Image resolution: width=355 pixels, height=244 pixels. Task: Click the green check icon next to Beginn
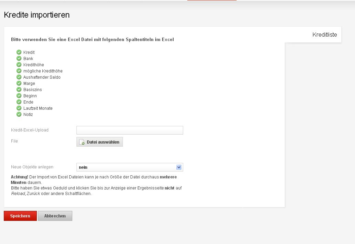(x=19, y=96)
